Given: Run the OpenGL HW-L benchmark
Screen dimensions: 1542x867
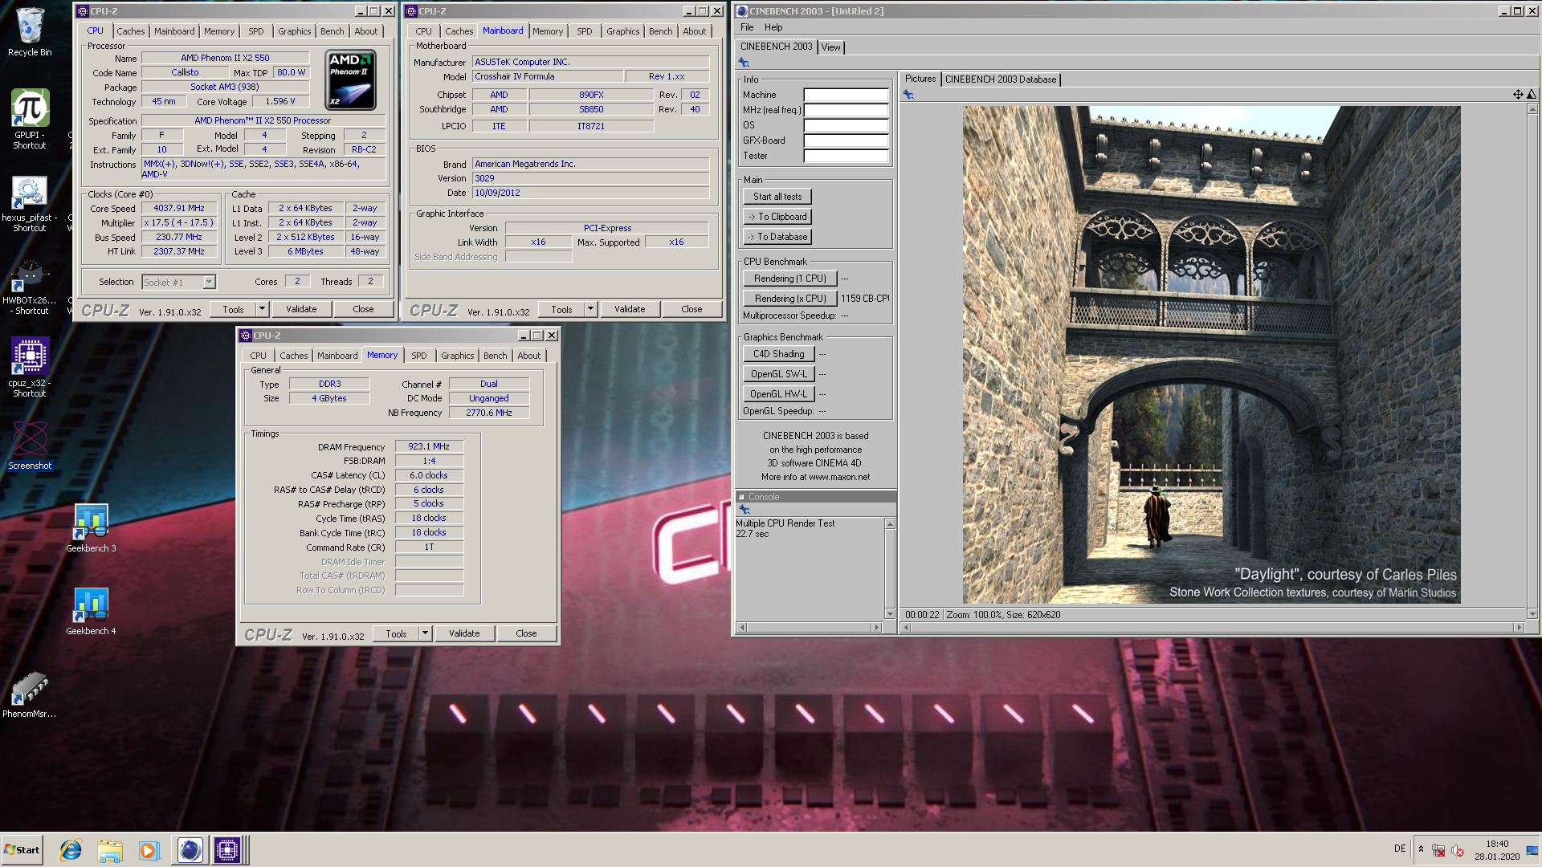Looking at the screenshot, I should (779, 394).
